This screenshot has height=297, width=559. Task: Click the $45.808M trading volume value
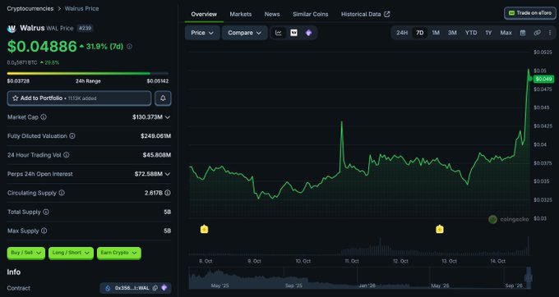tap(157, 155)
